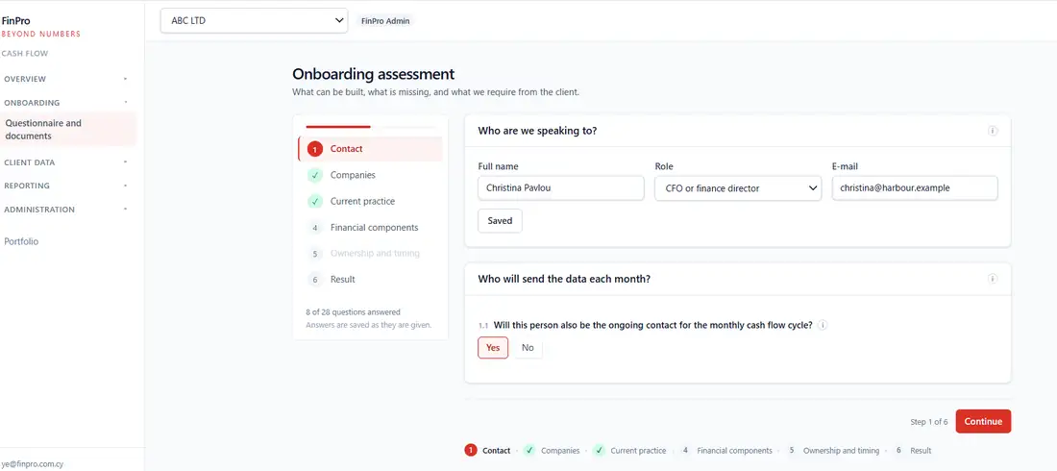Open the ABC LTD company dropdown
Viewport: 1057px width, 471px height.
point(254,20)
